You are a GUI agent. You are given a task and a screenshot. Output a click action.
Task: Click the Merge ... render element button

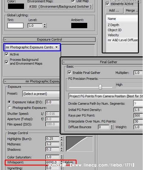click(x=131, y=10)
